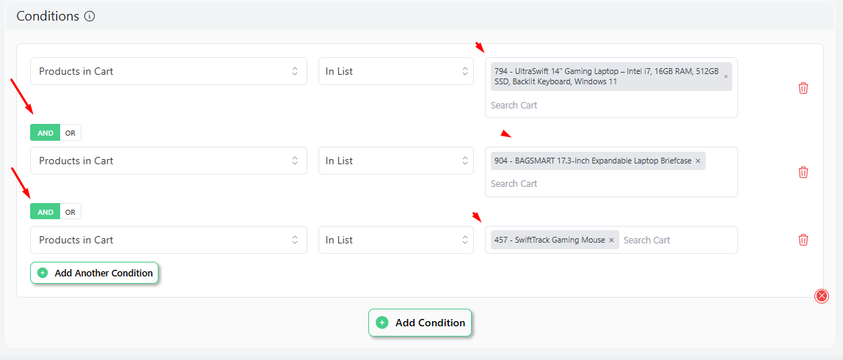Open third row Products in Cart dropdown
Screen dimensions: 843x360
click(168, 240)
